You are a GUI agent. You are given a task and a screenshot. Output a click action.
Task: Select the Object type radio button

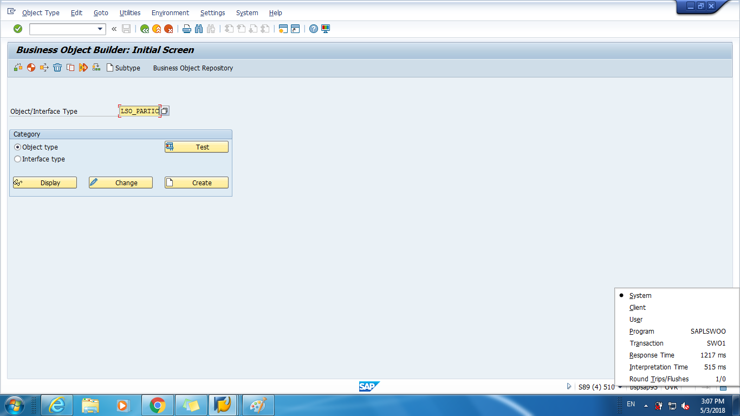17,147
